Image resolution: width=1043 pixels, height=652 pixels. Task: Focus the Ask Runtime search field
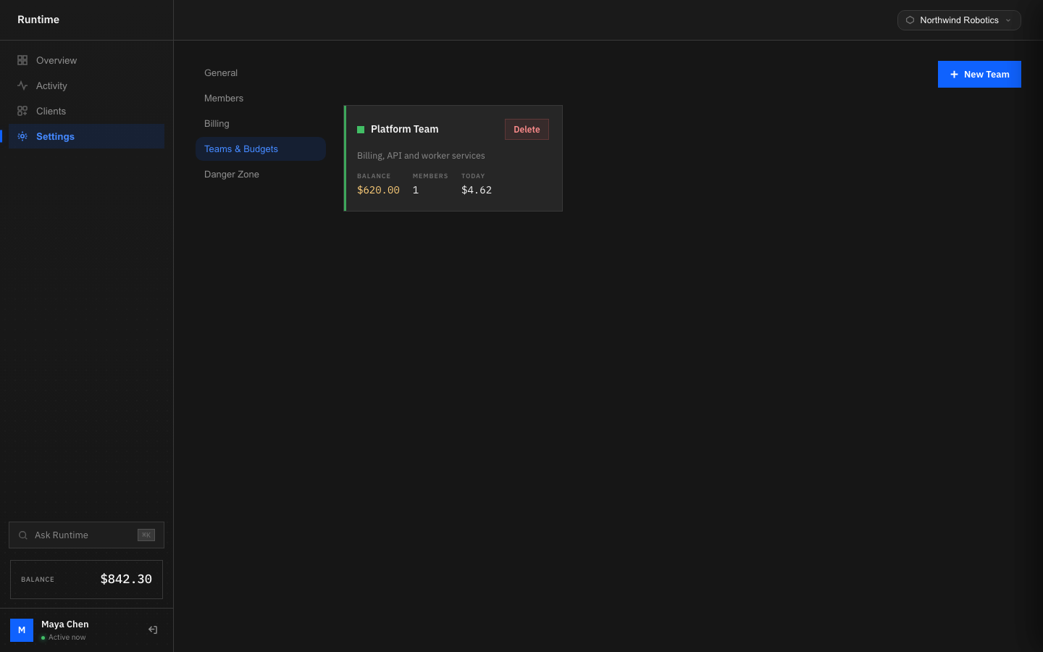tap(86, 535)
